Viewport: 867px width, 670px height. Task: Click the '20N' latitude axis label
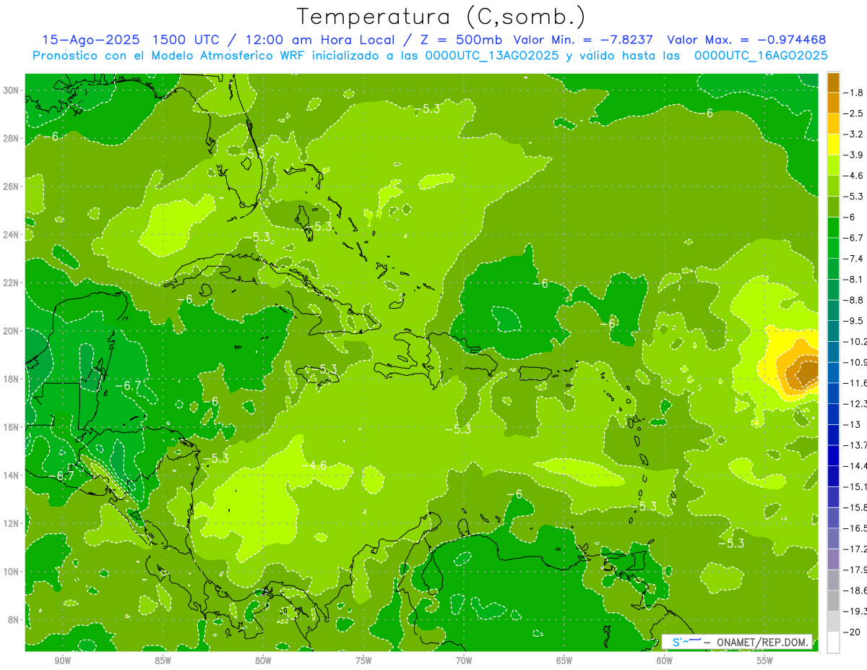tap(12, 330)
